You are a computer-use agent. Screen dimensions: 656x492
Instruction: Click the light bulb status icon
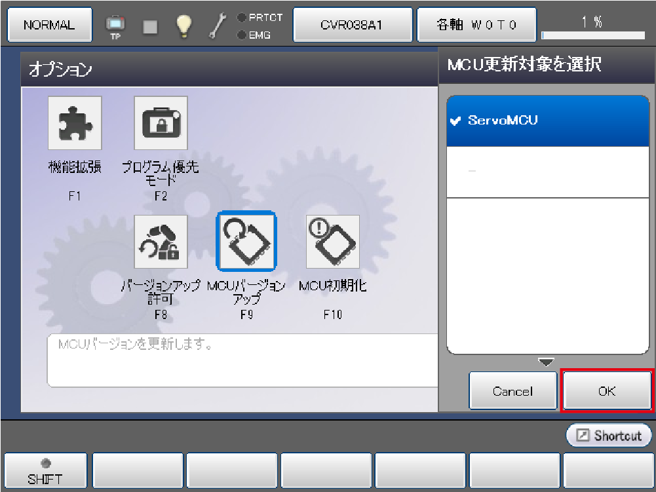coord(183,26)
